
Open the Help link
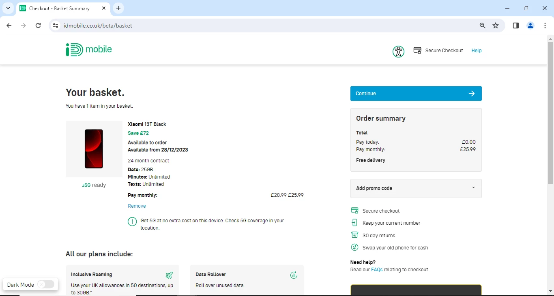pyautogui.click(x=477, y=51)
